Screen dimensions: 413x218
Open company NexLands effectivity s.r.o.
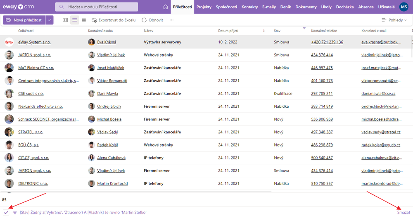[x=40, y=107]
